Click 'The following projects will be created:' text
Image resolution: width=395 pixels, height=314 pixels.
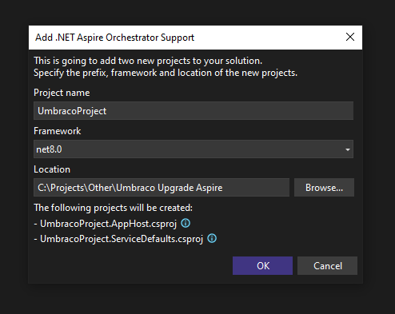click(114, 208)
